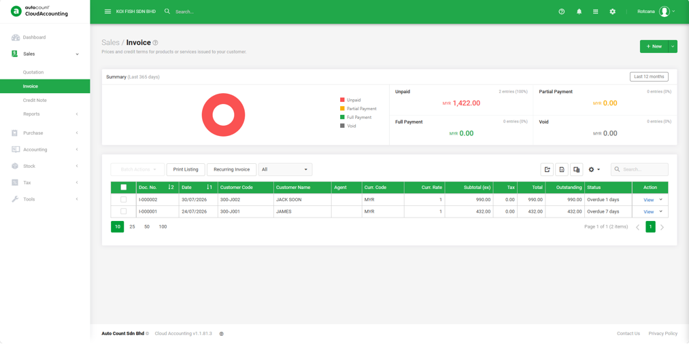
Task: Open the notifications bell icon
Action: (579, 12)
